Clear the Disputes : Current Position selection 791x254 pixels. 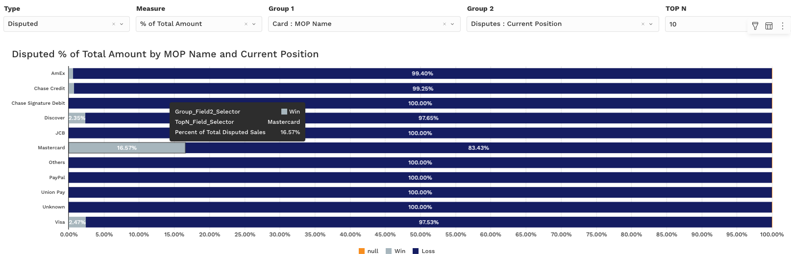coord(643,24)
